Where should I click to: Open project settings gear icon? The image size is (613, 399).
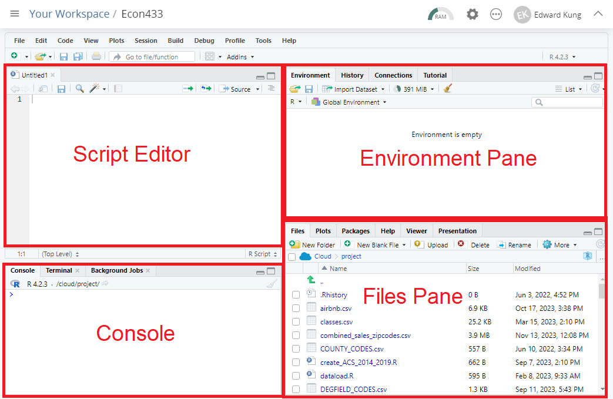pos(473,15)
